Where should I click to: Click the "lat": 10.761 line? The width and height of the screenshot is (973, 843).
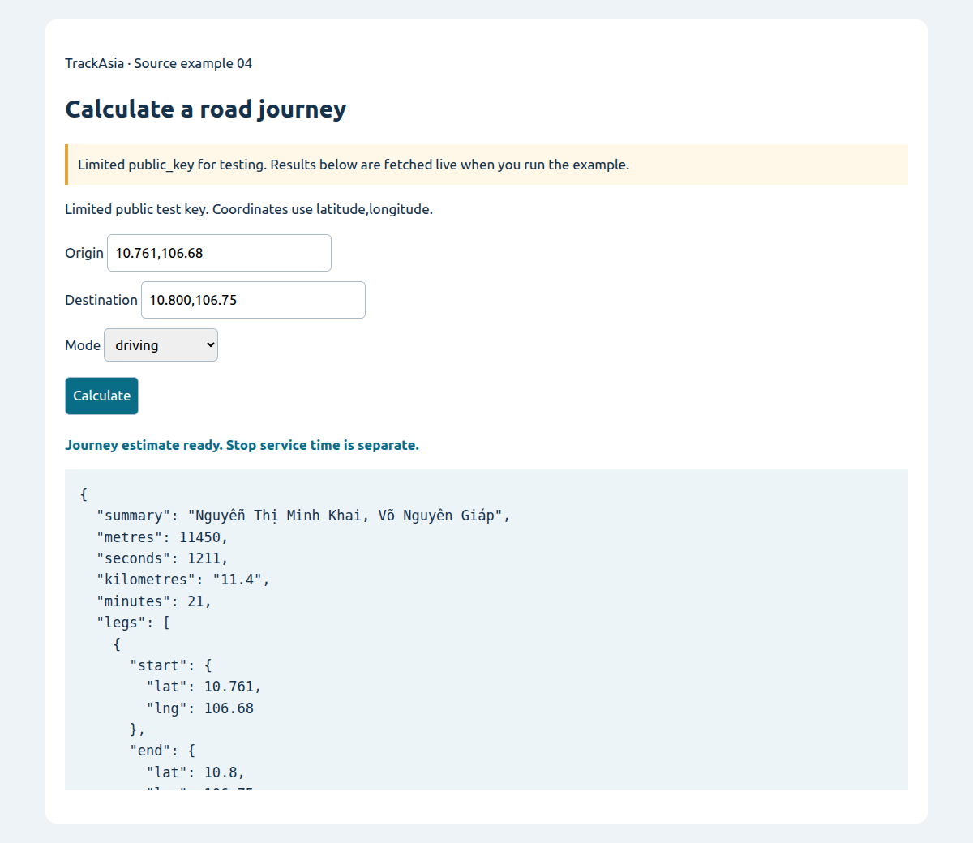[204, 687]
